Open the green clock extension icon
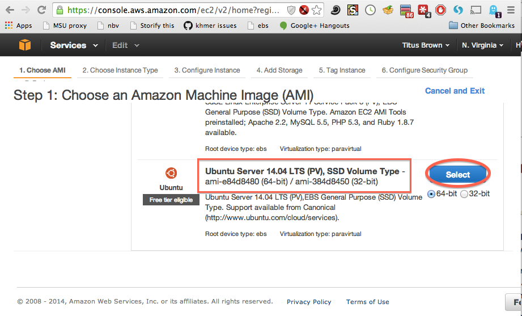 [370, 10]
